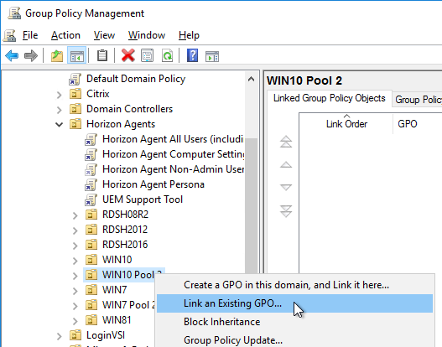Select Horizon Agent Computer Settings GPO link
Image resolution: width=442 pixels, height=347 pixels.
[173, 154]
